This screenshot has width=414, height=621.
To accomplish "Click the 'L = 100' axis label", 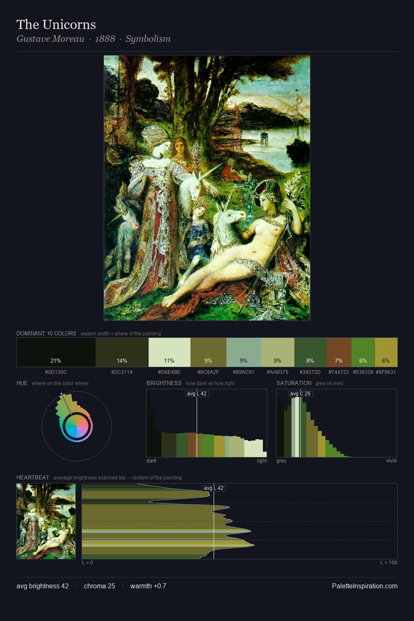I will click(389, 563).
